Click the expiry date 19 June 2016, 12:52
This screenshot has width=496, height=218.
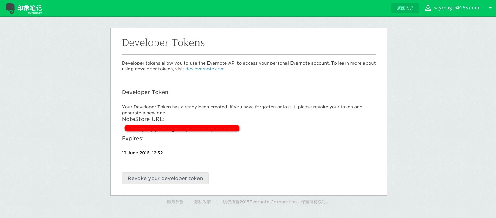[x=142, y=153]
